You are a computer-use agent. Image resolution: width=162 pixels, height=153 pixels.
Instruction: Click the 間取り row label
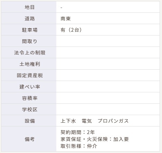coord(30,41)
